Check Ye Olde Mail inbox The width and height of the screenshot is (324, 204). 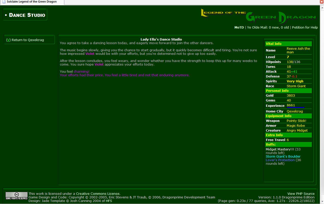click(x=268, y=28)
